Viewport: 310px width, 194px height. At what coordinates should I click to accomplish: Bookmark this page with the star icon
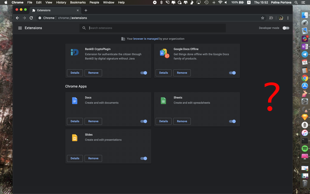[263, 18]
